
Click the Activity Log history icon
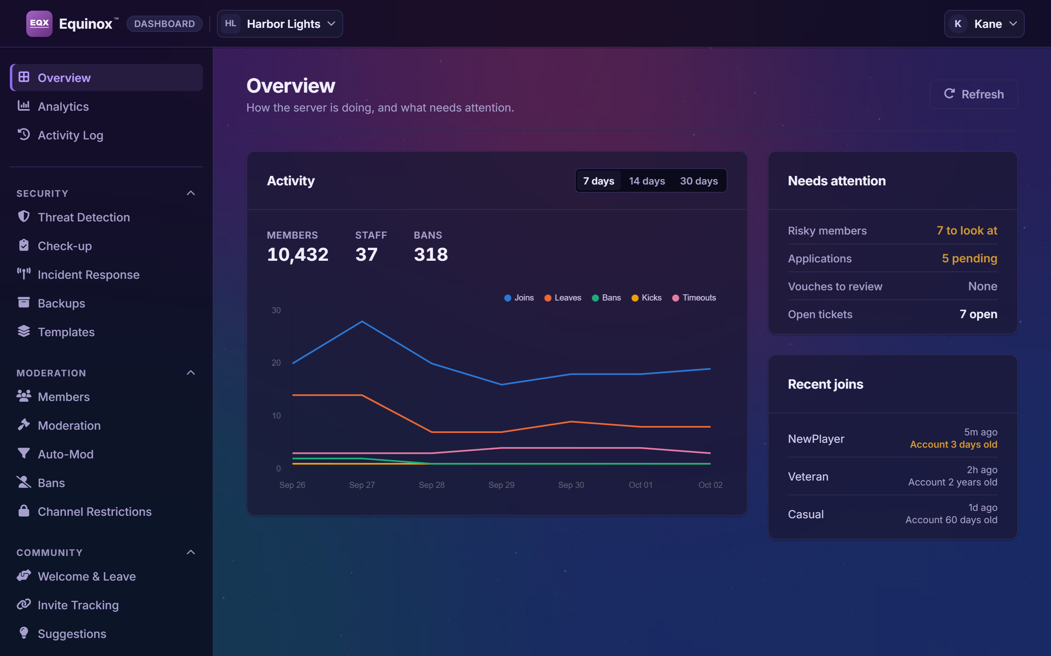click(24, 134)
